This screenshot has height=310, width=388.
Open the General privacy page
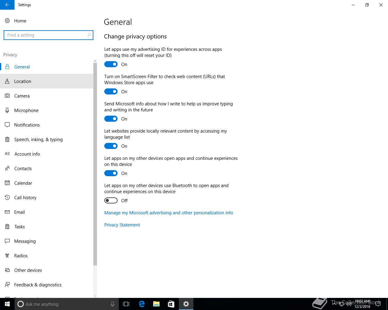47,67
